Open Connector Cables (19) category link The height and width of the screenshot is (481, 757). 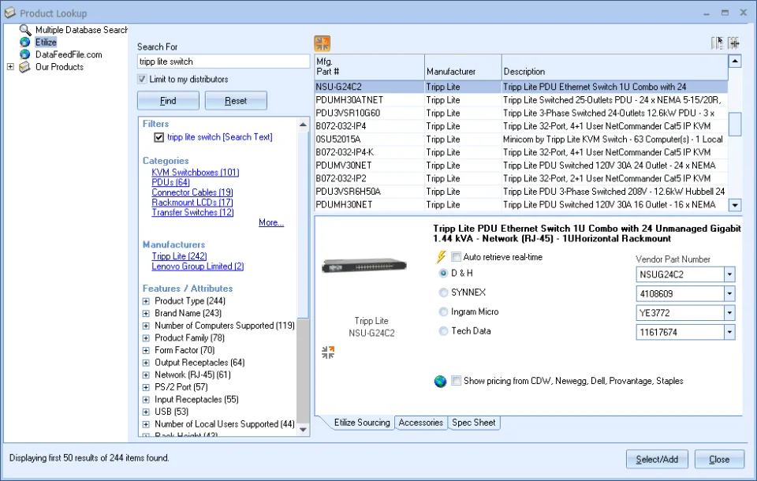[x=192, y=192]
